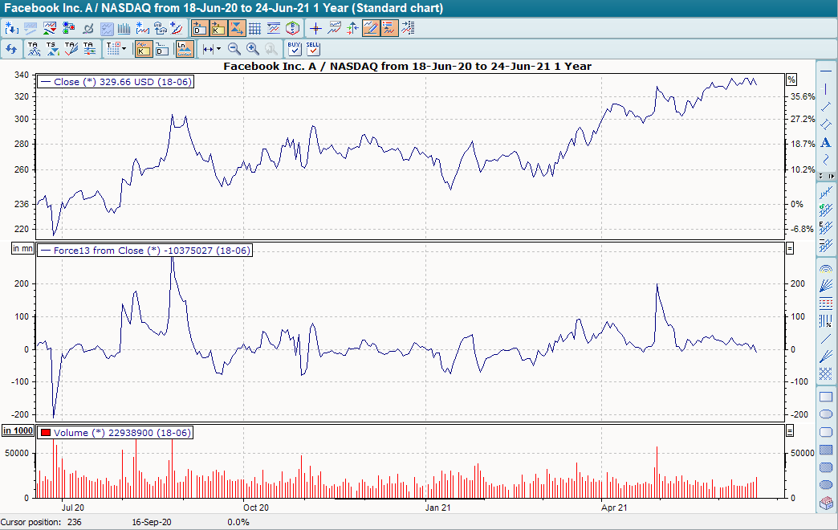Open the chart layout dropdown arrow
This screenshot has height=530, width=838.
(124, 49)
